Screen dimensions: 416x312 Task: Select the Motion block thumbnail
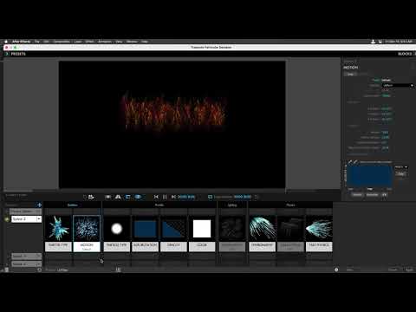[x=87, y=228]
